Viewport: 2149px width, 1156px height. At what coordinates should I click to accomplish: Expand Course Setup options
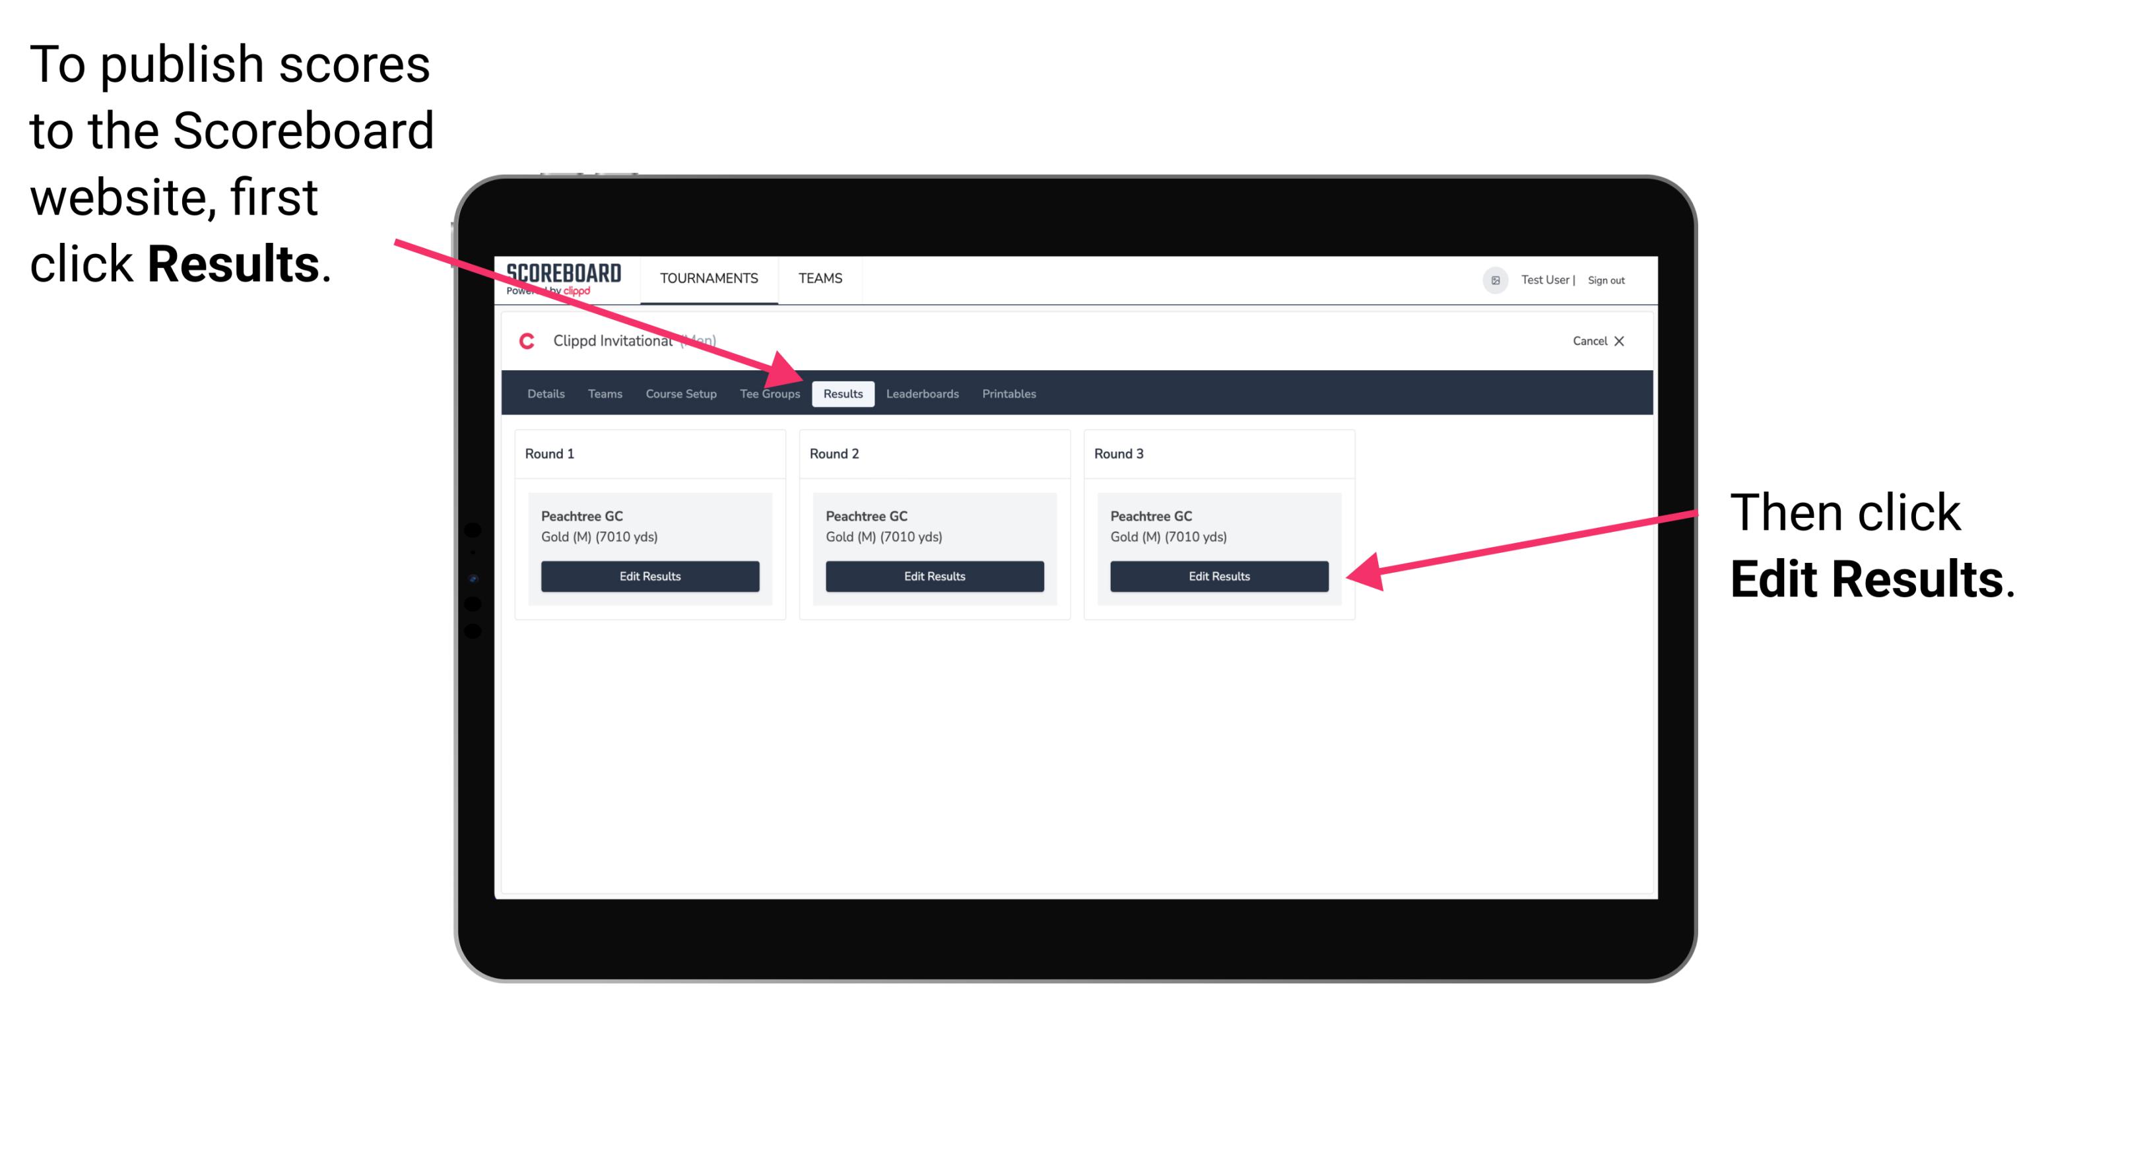[680, 395]
